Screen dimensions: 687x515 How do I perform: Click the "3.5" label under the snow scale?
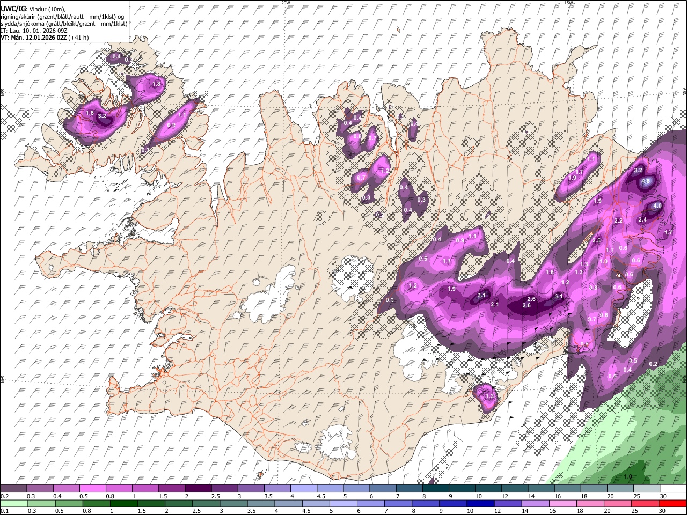click(268, 496)
